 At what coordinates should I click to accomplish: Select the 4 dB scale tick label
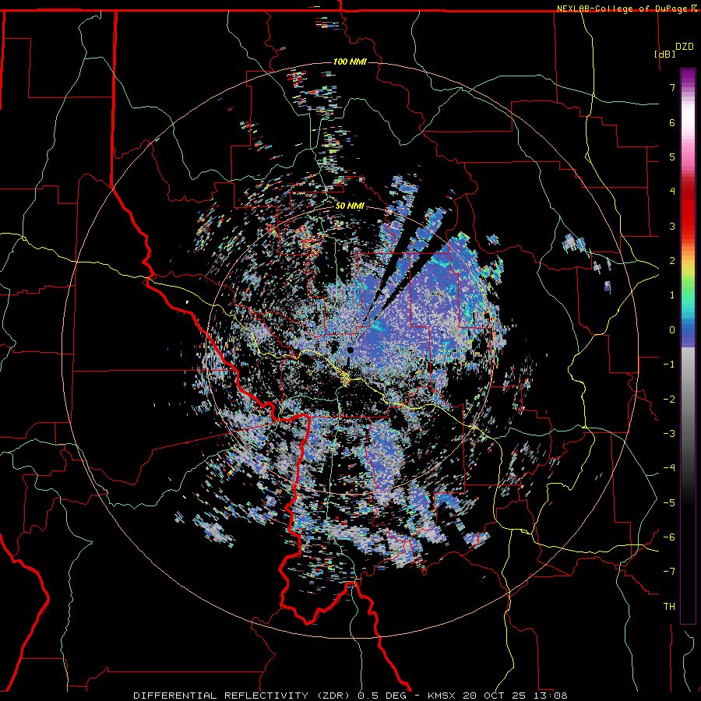point(672,192)
